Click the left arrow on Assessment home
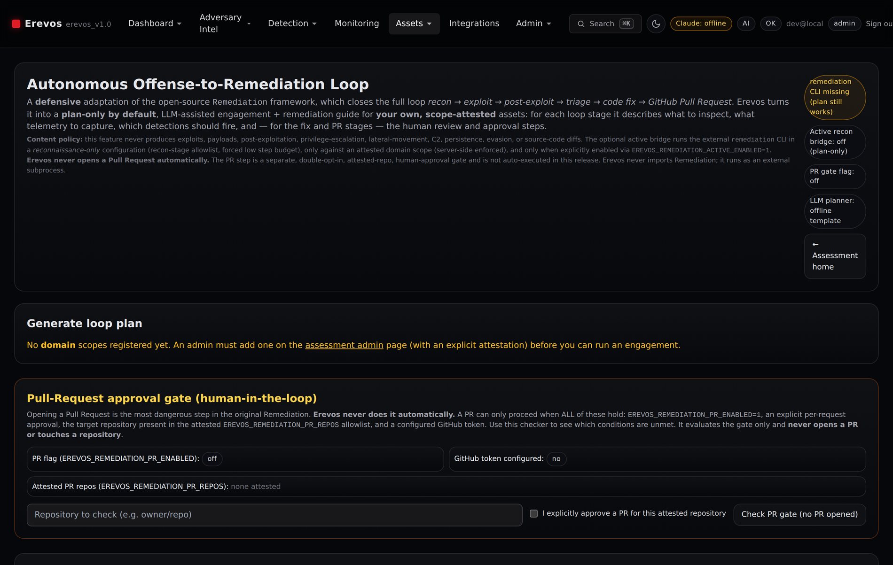Screen dimensions: 893x565 point(815,244)
